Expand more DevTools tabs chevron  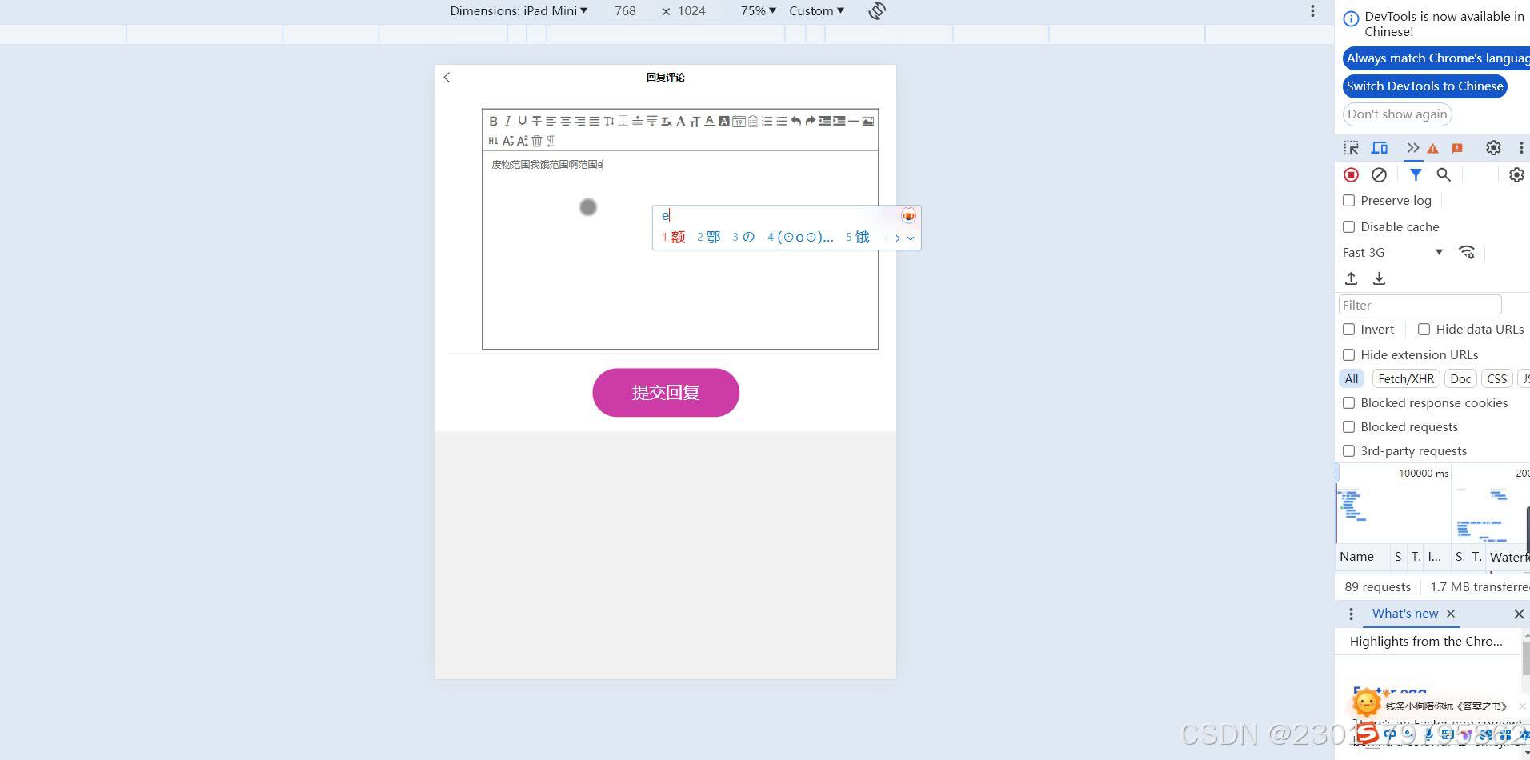click(x=1412, y=148)
